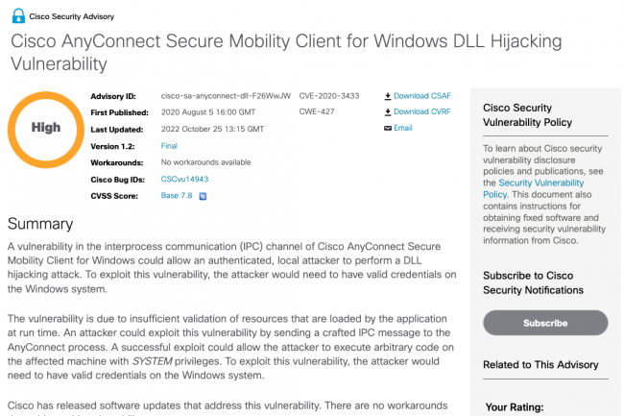Click the advisory ID cisco-sa-anyconnect-dll-F26WwJW

226,96
